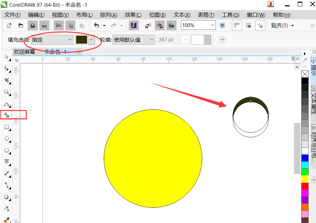Select the Crop tool

click(x=7, y=80)
